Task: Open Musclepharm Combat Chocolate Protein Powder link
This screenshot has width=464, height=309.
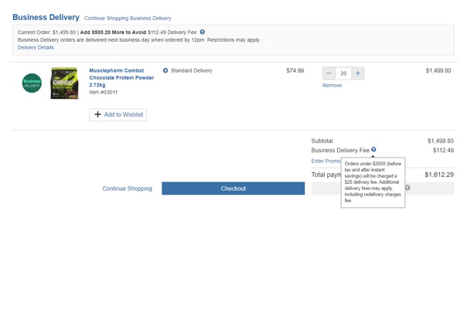Action: click(x=121, y=77)
